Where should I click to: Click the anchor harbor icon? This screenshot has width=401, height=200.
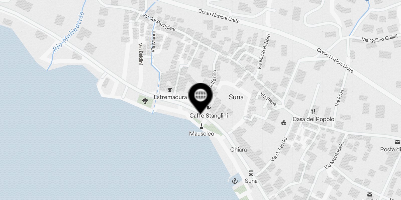point(235,181)
